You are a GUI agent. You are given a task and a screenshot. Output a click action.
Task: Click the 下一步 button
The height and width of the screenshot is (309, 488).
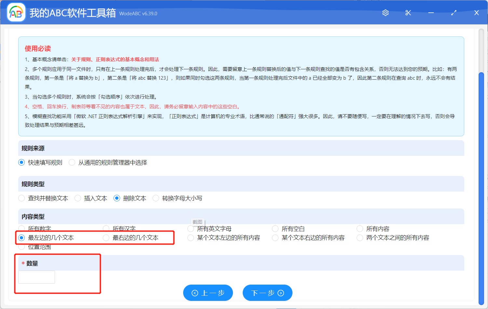point(267,293)
